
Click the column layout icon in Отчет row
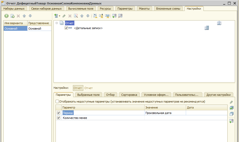(219, 23)
